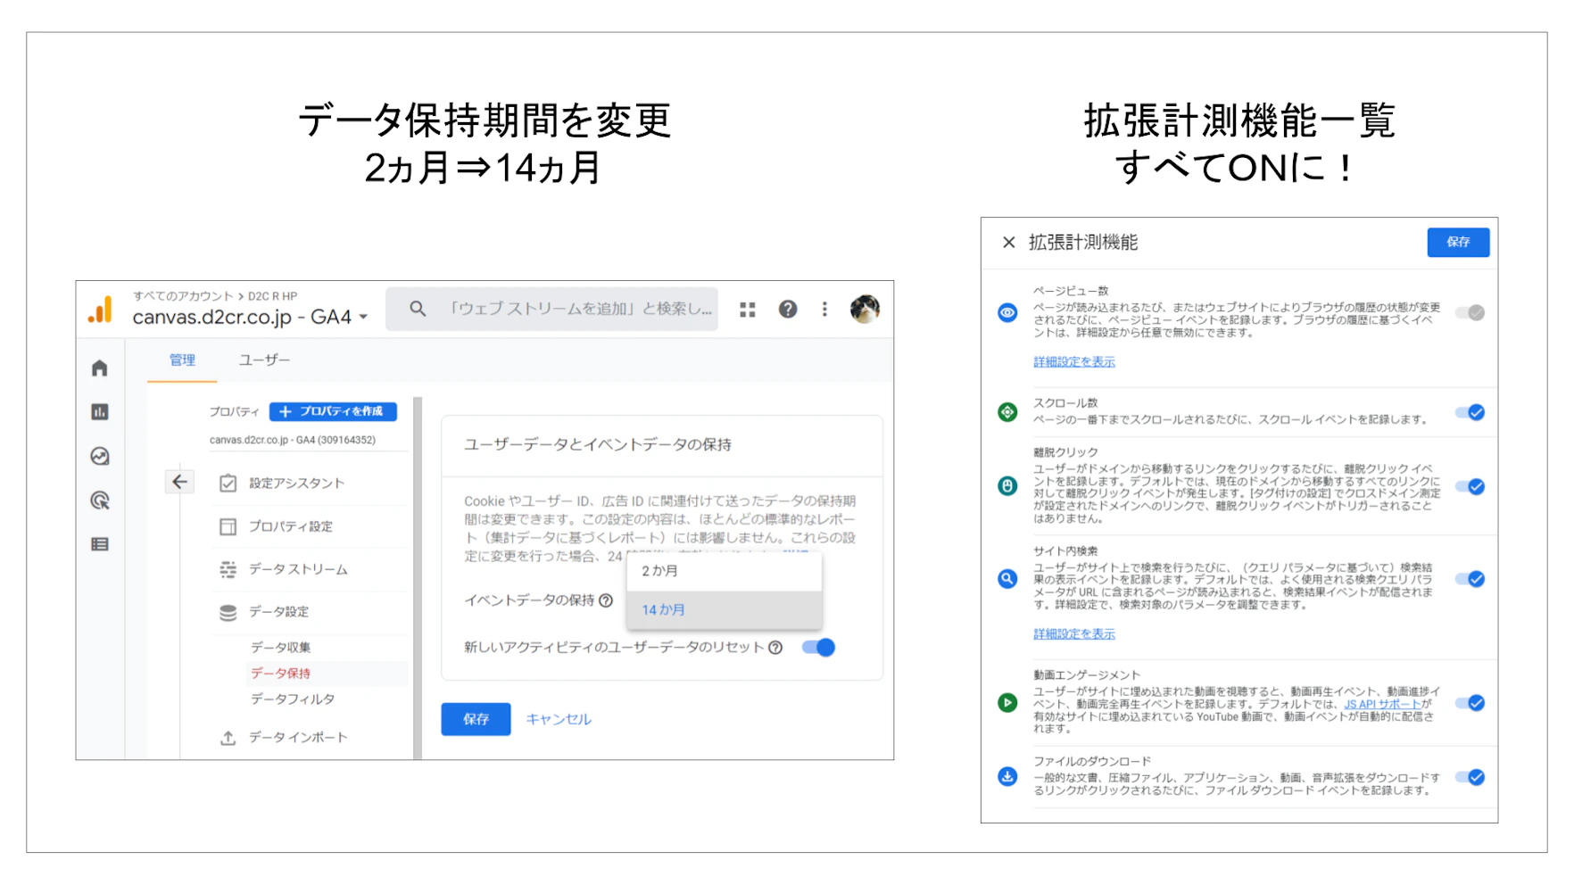This screenshot has height=885, width=1574.
Task: Click the スクロール数 green icon
Action: (x=1007, y=412)
